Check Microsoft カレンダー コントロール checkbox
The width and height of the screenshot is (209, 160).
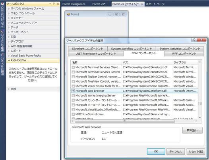click(73, 100)
